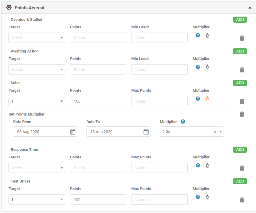Click ADD button for Sales section
Image resolution: width=256 pixels, height=213 pixels.
[240, 83]
